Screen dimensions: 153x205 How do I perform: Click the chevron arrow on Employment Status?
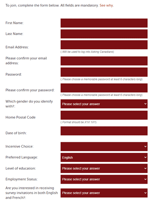[145, 179]
